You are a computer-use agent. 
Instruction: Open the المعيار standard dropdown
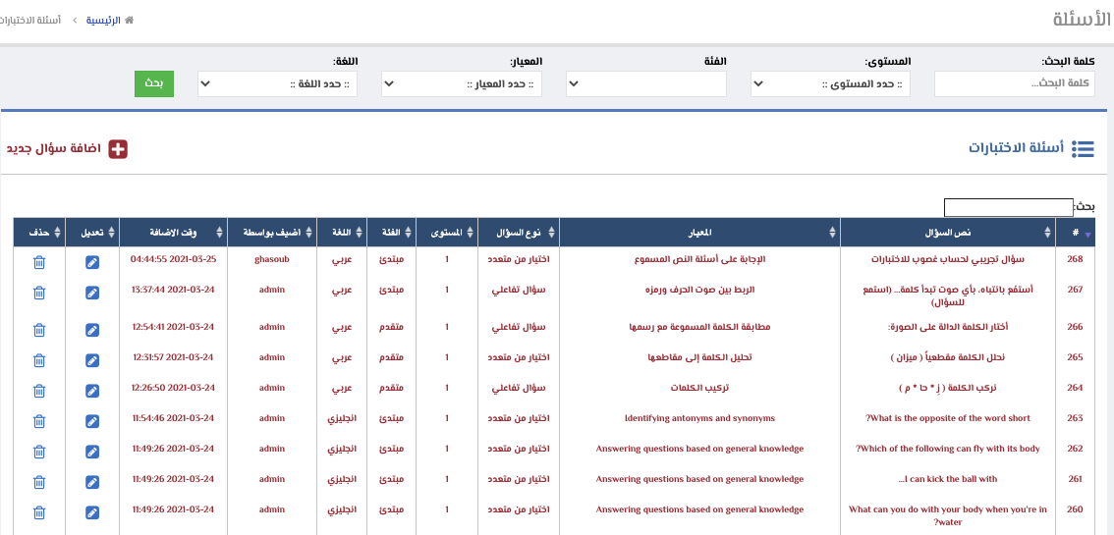[x=462, y=83]
